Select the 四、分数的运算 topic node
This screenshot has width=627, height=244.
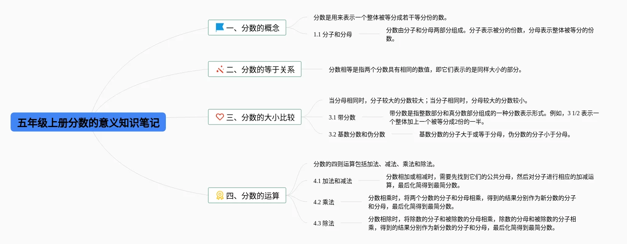[x=247, y=195]
